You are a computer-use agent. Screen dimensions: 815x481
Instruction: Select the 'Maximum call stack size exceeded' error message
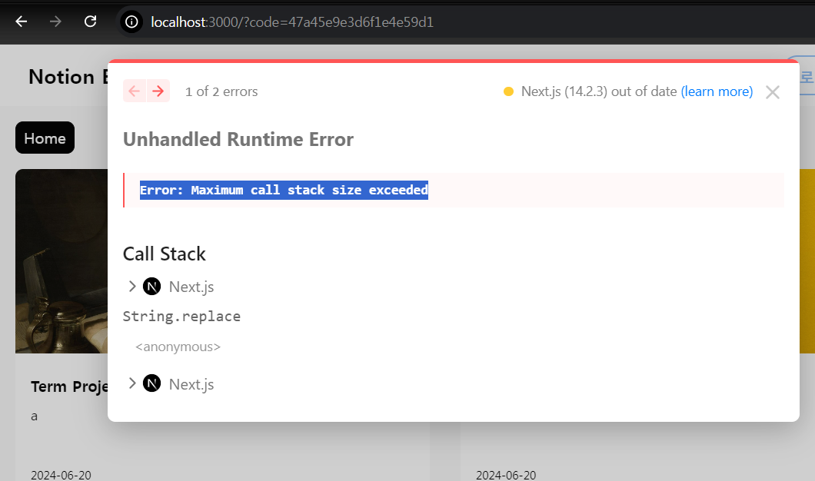284,190
